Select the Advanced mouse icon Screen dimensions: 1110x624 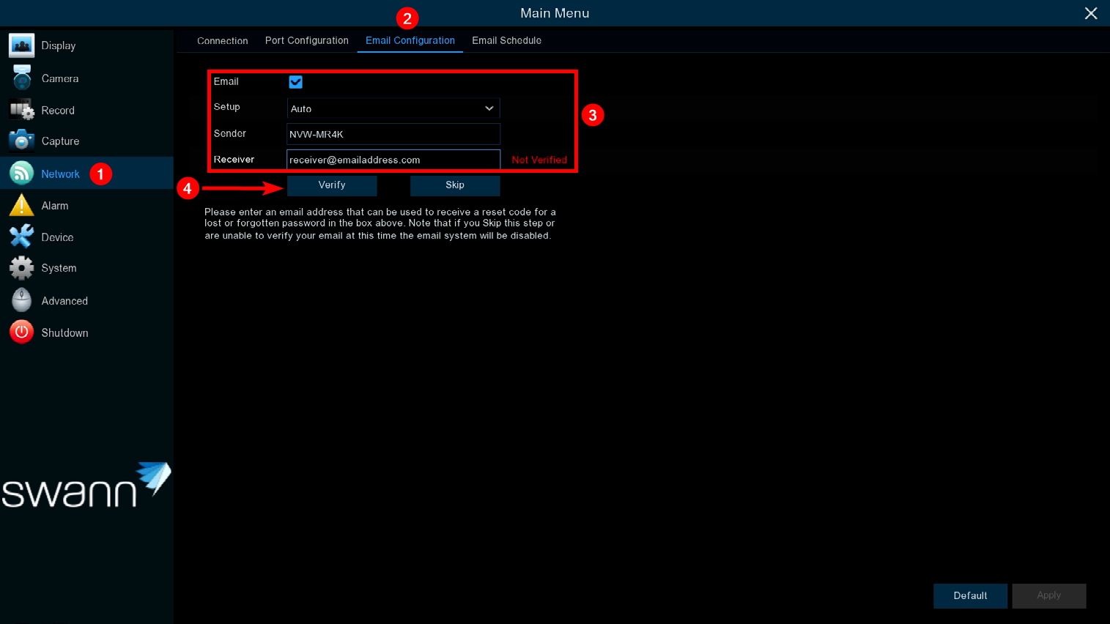(x=21, y=300)
